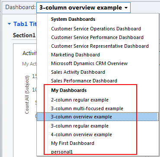The width and height of the screenshot is (160, 157).
Task: Open 3-column regular example dashboard
Action: (x=80, y=126)
